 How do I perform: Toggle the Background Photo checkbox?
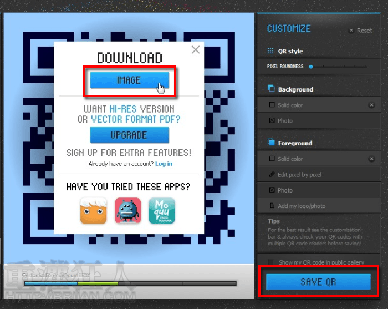(272, 120)
